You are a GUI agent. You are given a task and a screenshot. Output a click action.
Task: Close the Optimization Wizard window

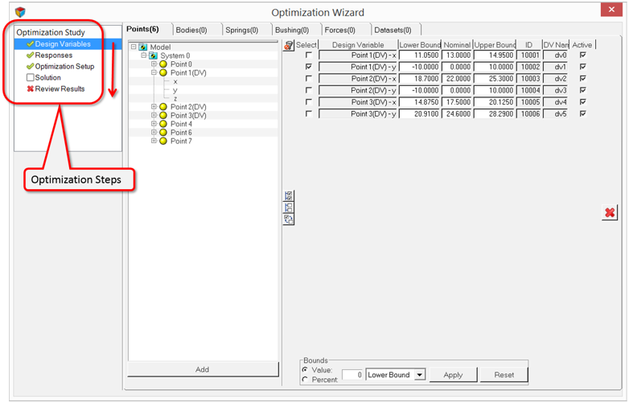[611, 10]
